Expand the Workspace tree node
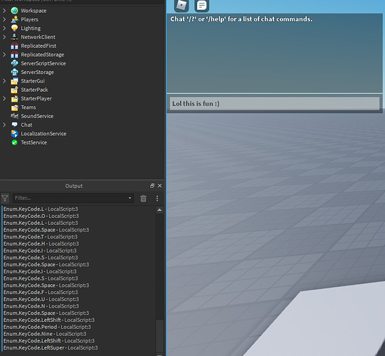 pyautogui.click(x=4, y=11)
